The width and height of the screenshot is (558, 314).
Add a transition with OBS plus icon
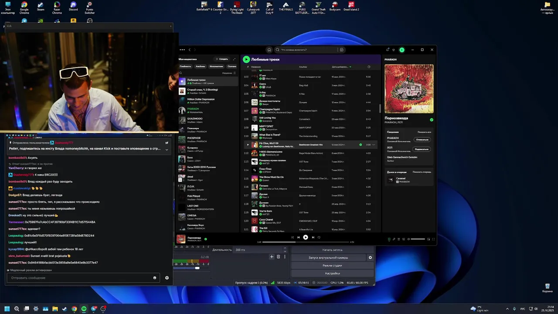coord(272,257)
